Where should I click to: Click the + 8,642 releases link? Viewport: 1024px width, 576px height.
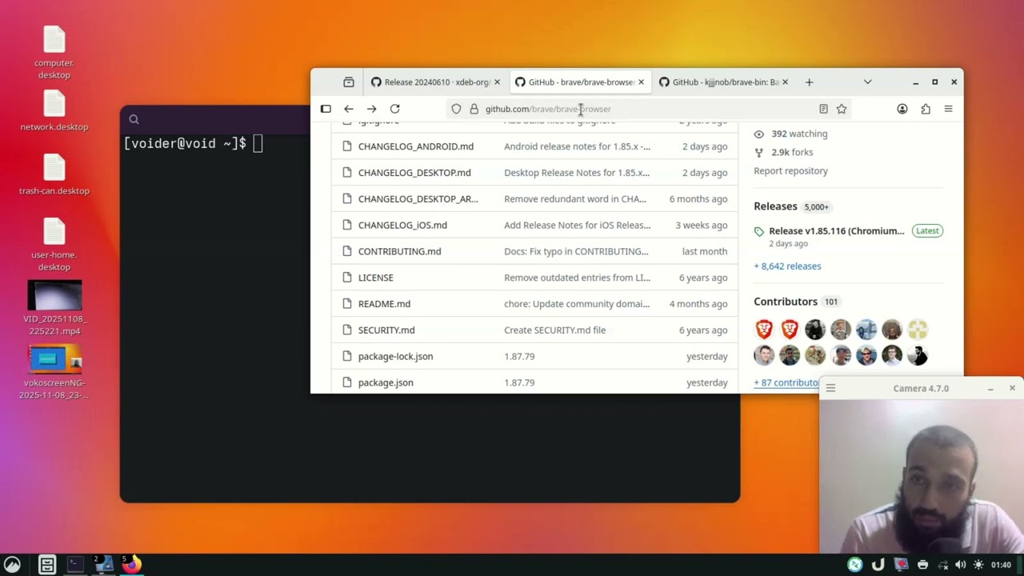click(x=787, y=266)
